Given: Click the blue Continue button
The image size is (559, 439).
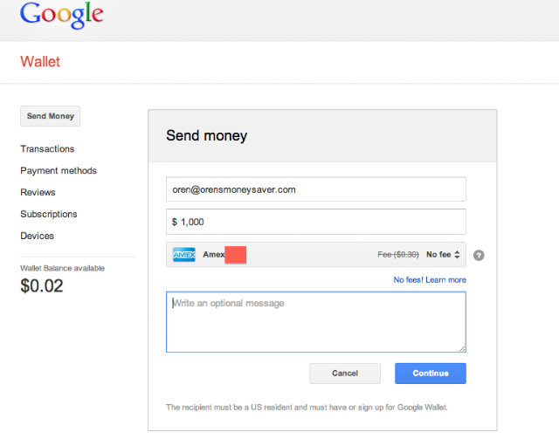Looking at the screenshot, I should 431,373.
